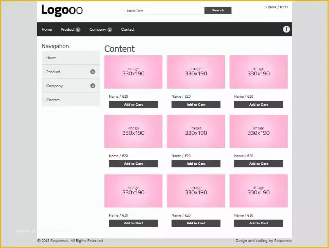329x248 pixels.
Task: Open the first 330x190 product image
Action: pos(133,72)
